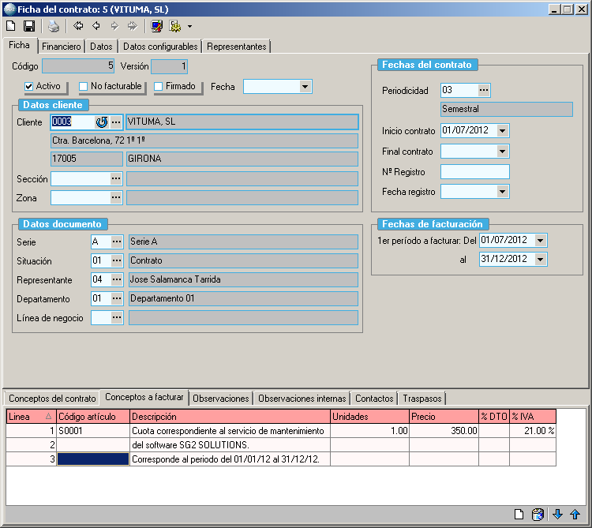
Task: Open the Representantes tab
Action: click(237, 47)
